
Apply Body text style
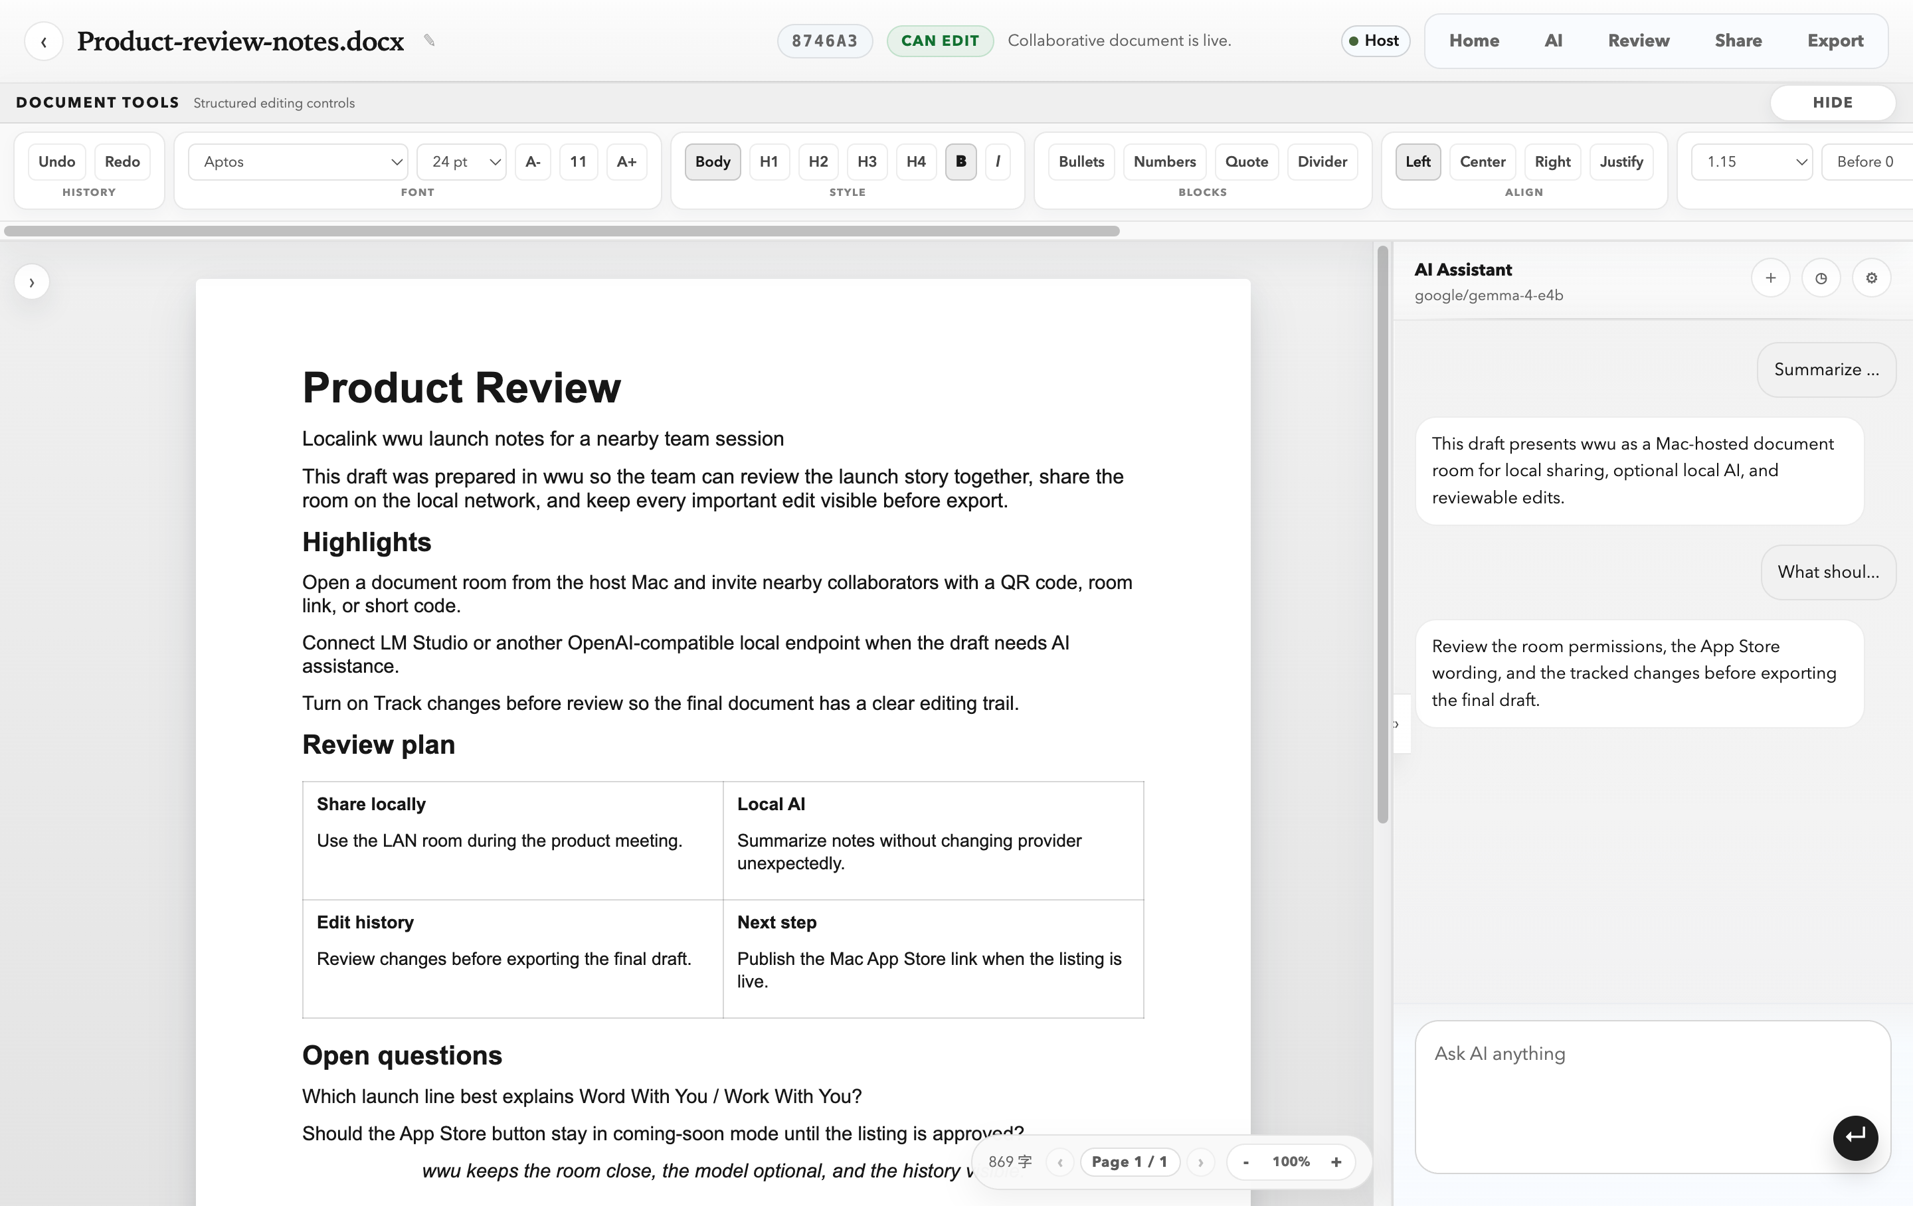[x=713, y=162]
